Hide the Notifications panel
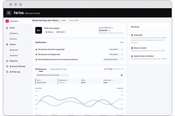Viewport: 175px width, 116px height. pos(122,42)
